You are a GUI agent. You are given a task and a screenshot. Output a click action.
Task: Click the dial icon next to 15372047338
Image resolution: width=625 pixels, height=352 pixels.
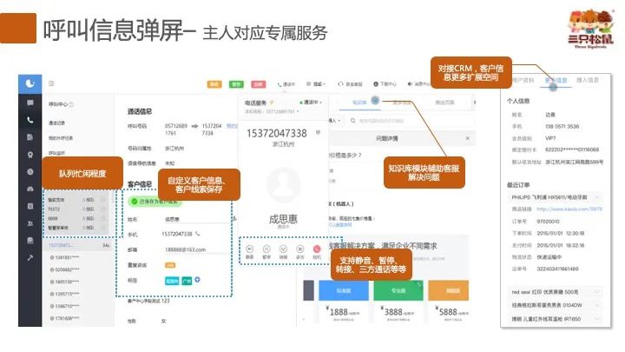pos(199,234)
